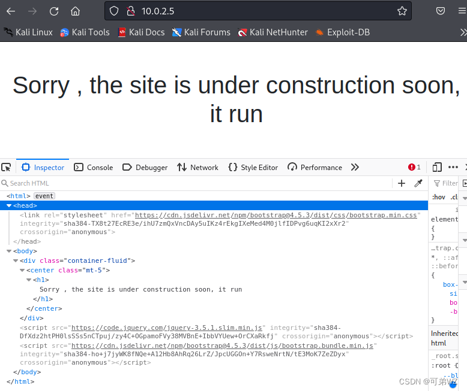This screenshot has height=391, width=467.
Task: Collapse the center mt-5 node
Action: click(x=22, y=271)
